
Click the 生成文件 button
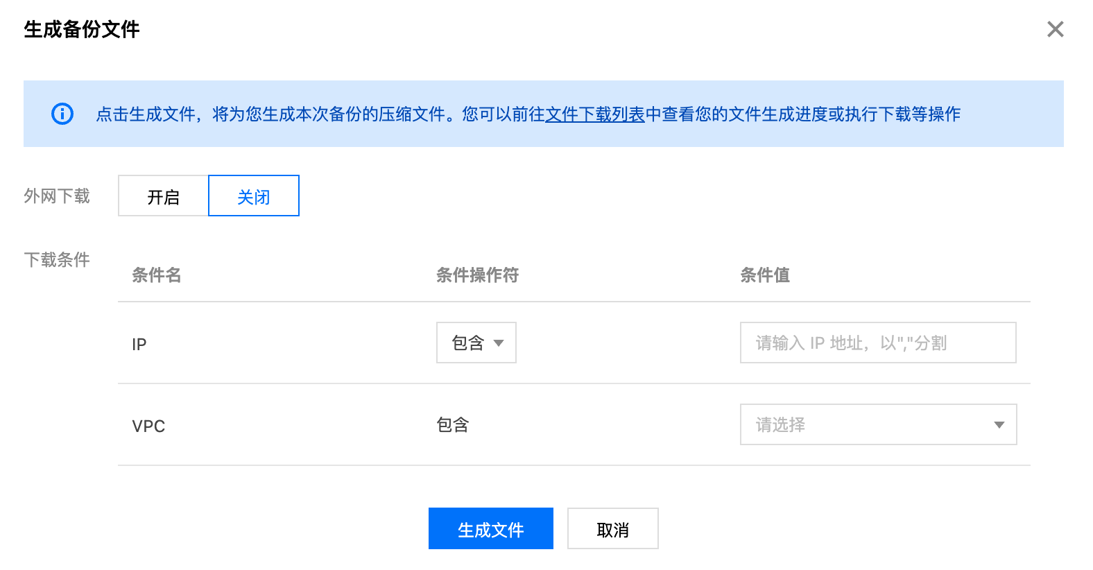(490, 529)
